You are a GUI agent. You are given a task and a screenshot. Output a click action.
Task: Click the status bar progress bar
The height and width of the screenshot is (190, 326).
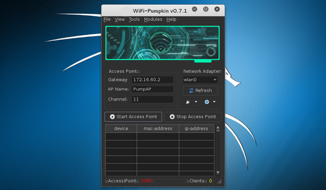170,181
